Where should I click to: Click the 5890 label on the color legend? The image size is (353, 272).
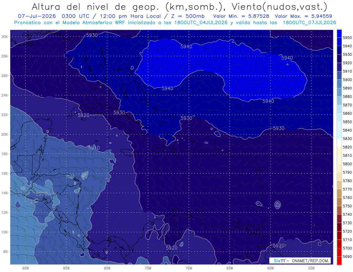(348, 88)
